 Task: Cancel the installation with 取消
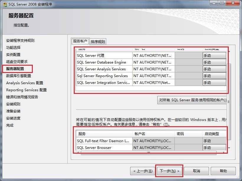[x=196, y=171]
